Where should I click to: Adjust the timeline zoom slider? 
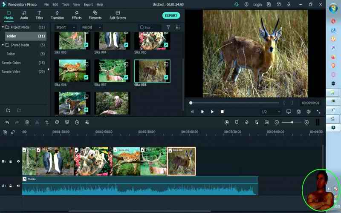(x=292, y=122)
